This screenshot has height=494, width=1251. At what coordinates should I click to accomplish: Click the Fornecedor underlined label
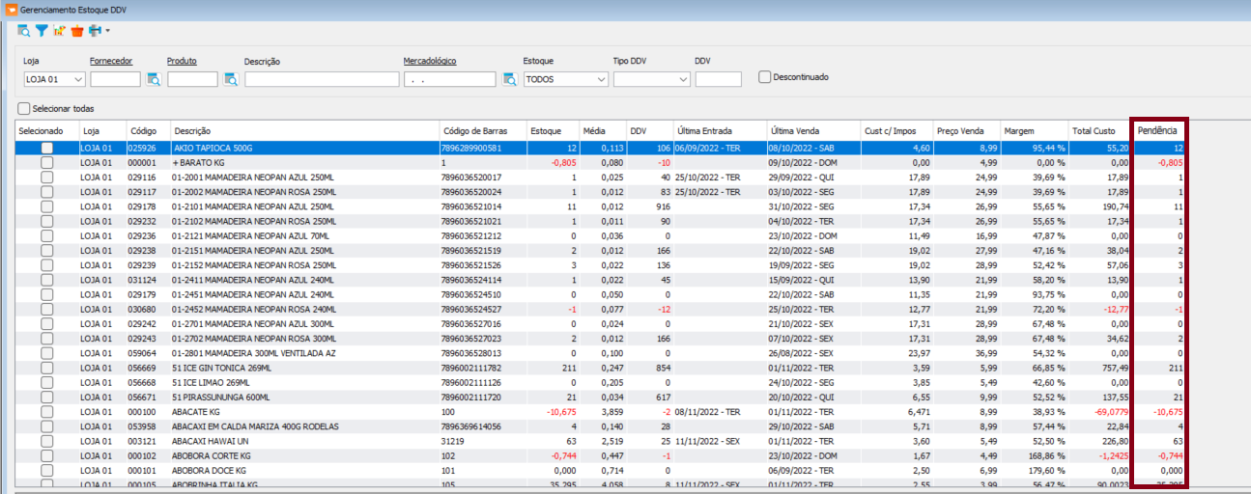111,61
